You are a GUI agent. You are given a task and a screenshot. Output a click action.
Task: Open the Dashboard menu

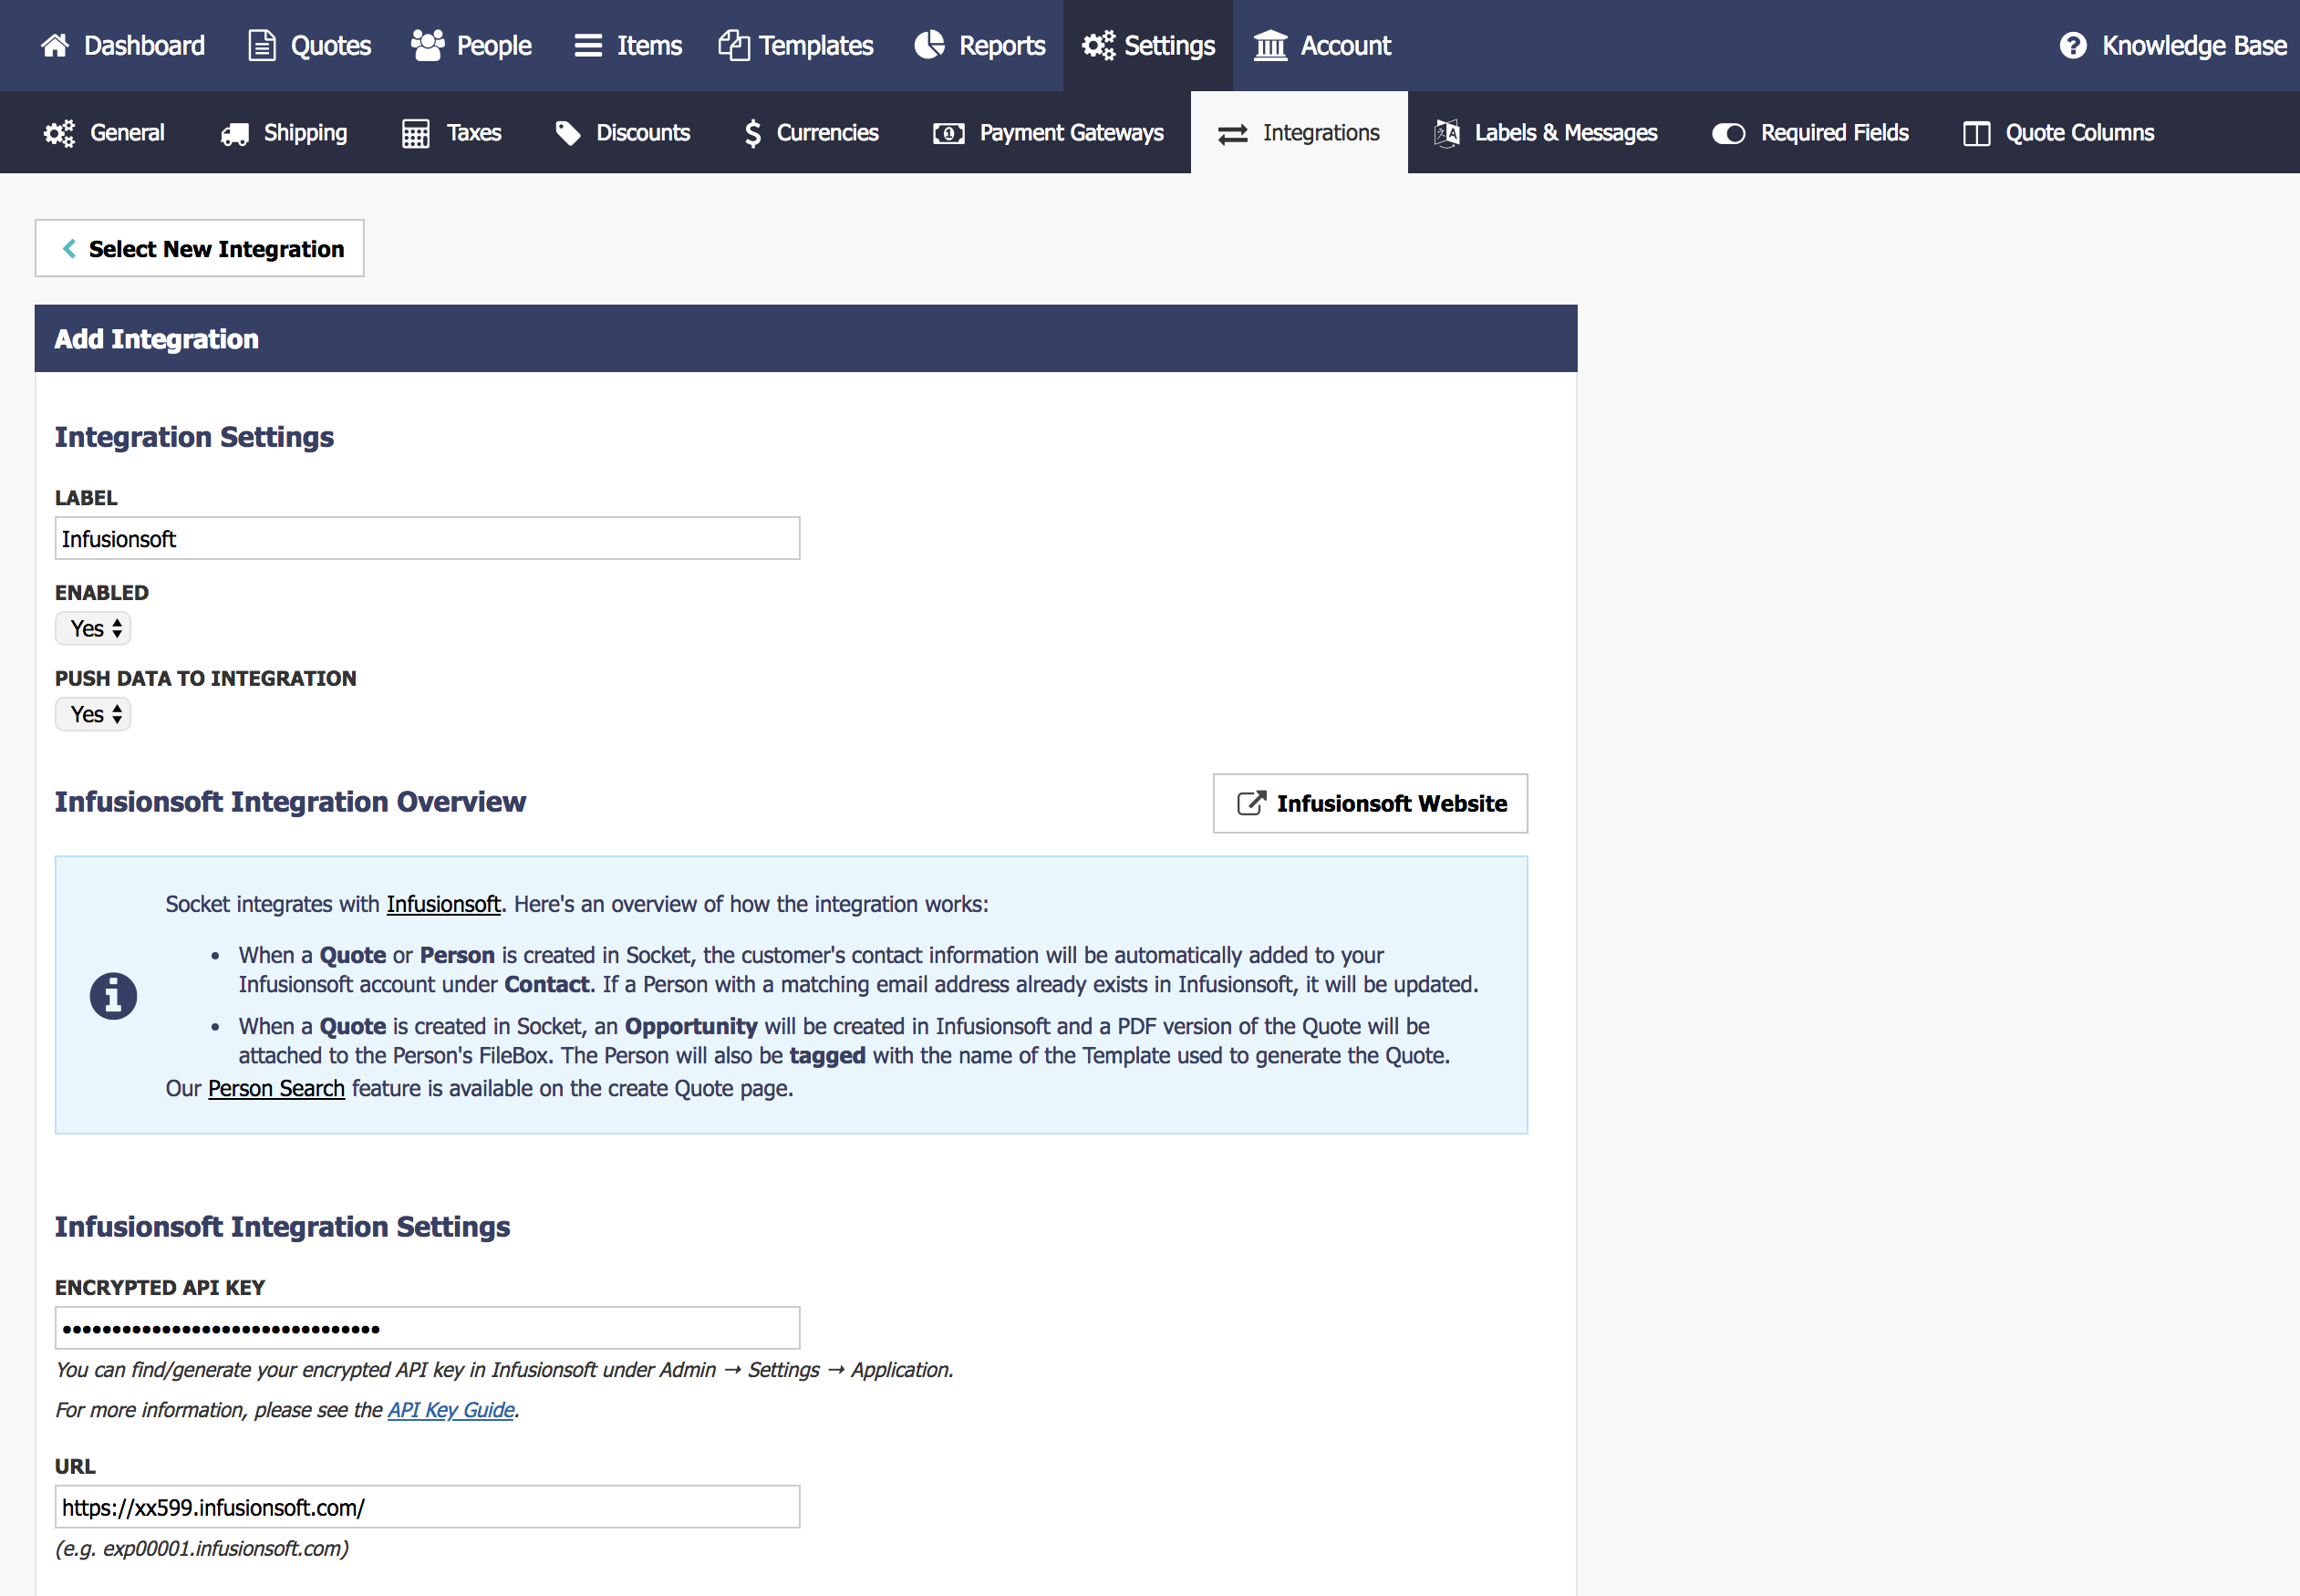(x=123, y=45)
